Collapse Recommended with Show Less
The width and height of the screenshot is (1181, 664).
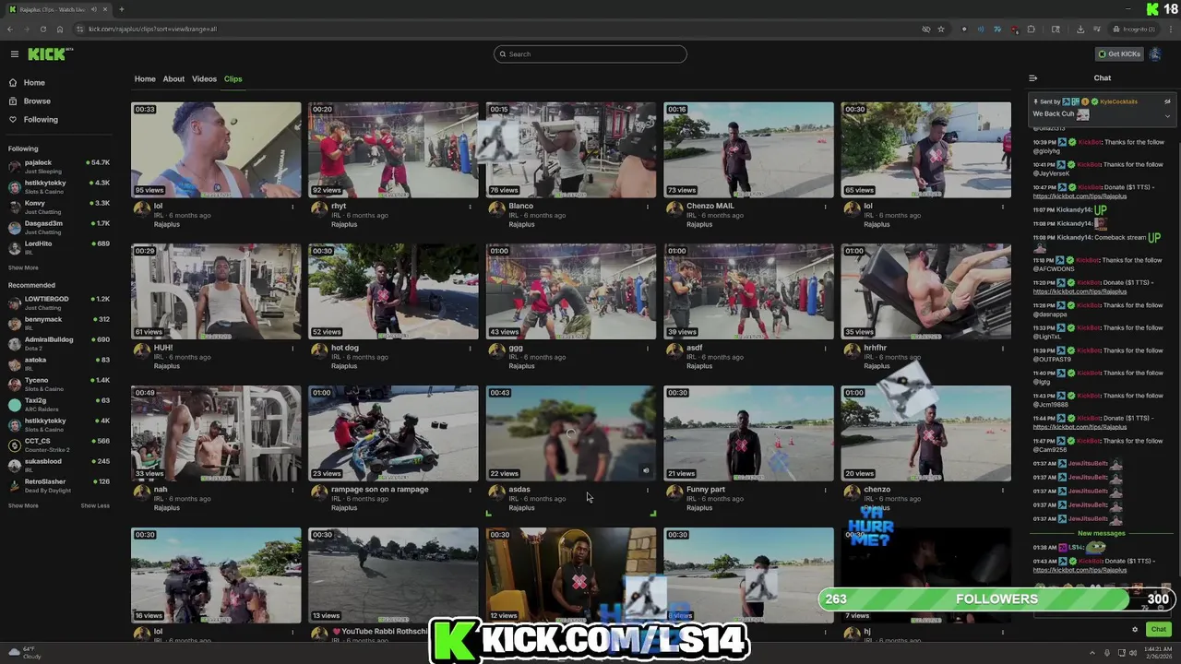pyautogui.click(x=95, y=505)
